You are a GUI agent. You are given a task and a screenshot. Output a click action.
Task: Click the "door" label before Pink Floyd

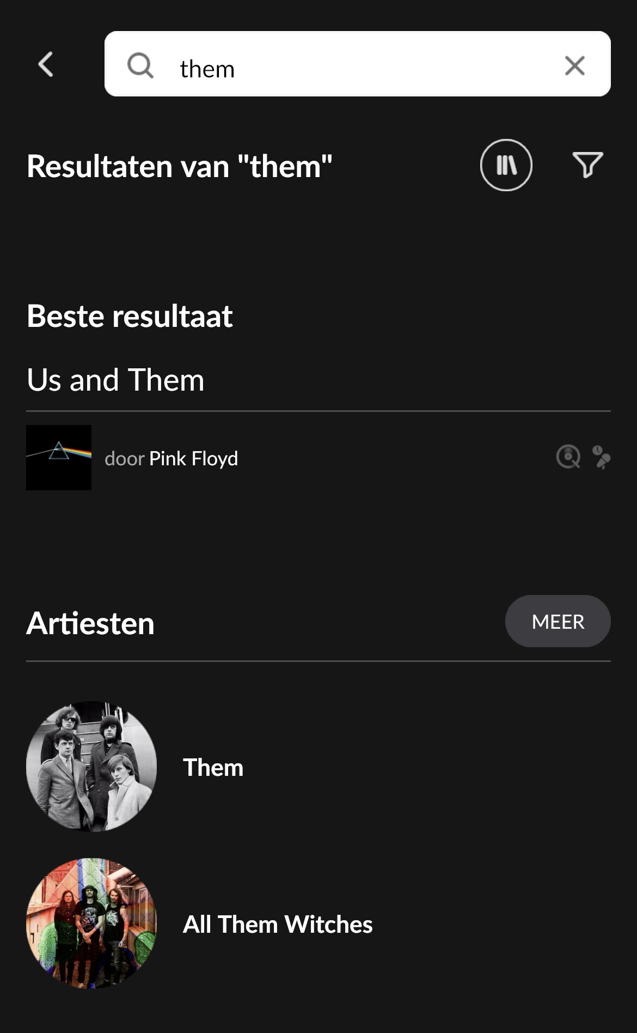click(124, 459)
